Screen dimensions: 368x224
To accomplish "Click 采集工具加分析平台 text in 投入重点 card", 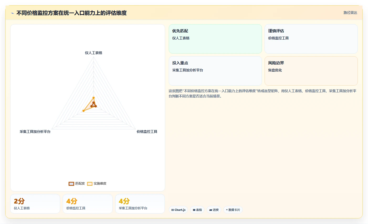I will 188,70.
